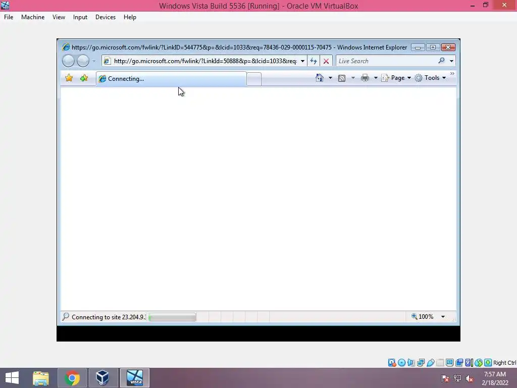Screen dimensions: 517x388
Task: Open a new blank tab
Action: (254, 79)
